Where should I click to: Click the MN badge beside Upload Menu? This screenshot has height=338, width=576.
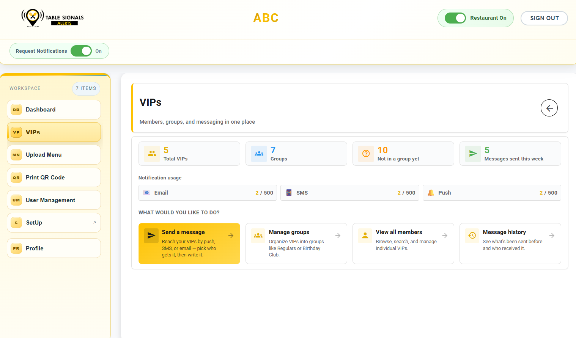tap(16, 155)
